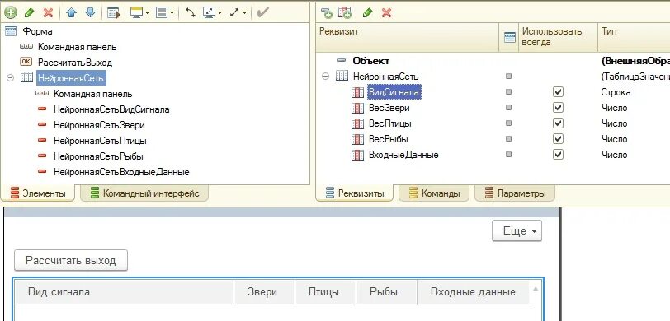This screenshot has width=670, height=321.
Task: Toggle Использовать всегда for ВесЗвери
Action: click(x=558, y=108)
